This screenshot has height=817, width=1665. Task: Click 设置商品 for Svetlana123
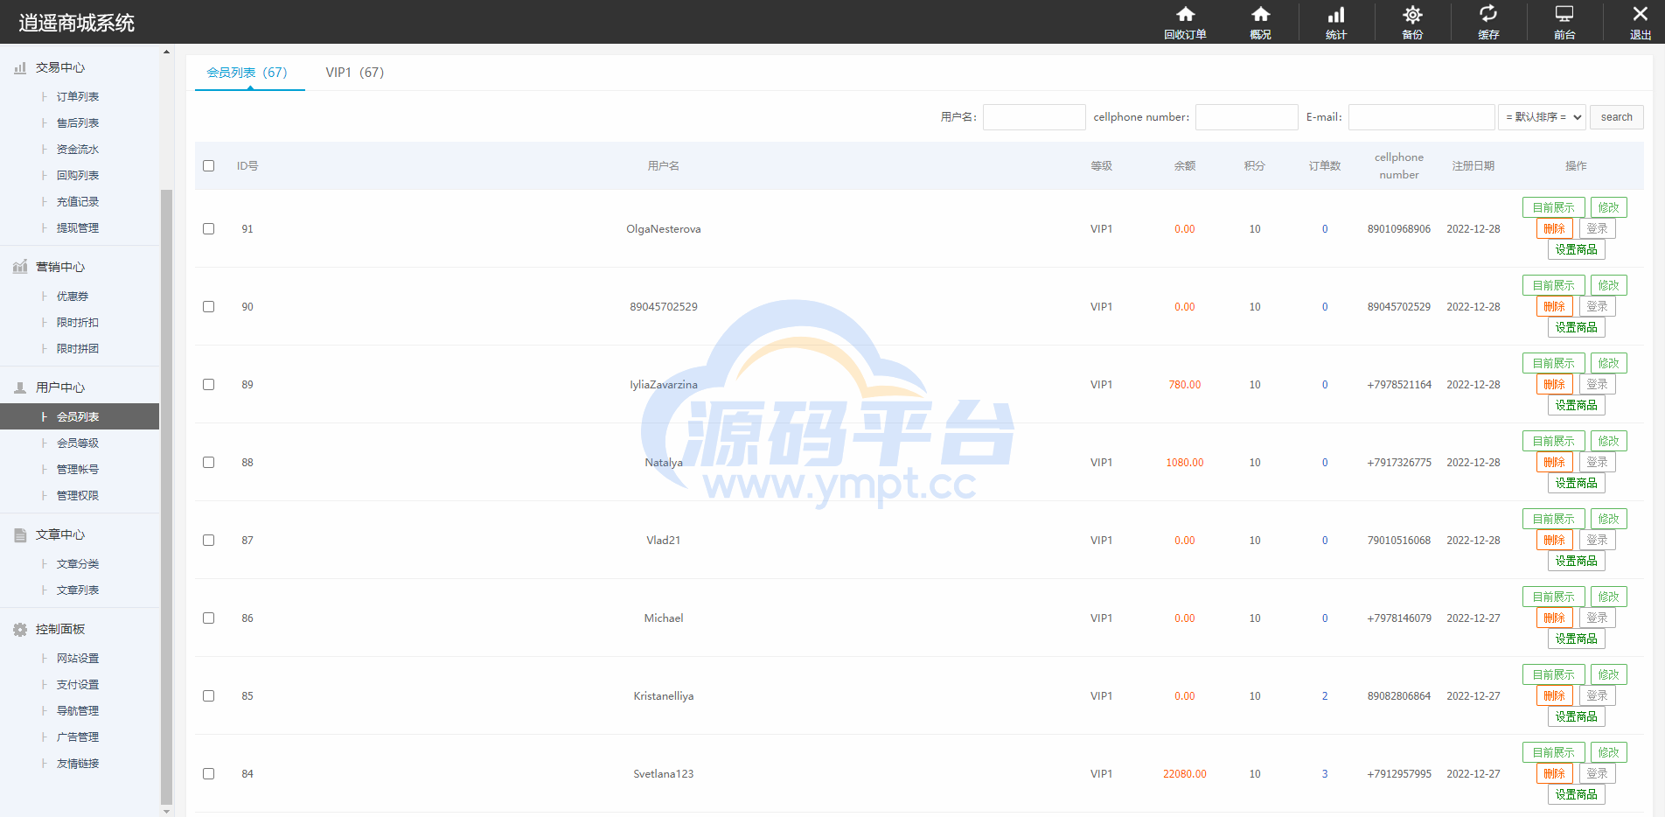1576,794
